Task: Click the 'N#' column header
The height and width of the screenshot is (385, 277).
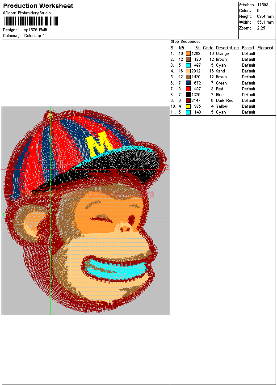Action: [181, 48]
